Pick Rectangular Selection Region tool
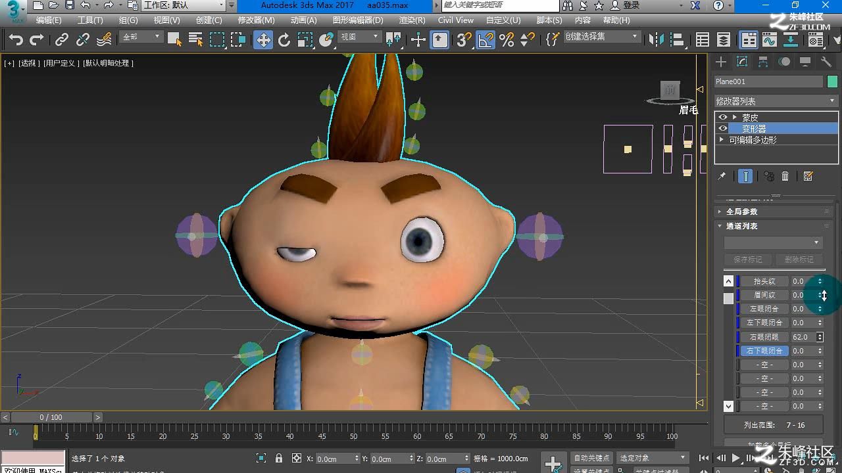 [217, 40]
